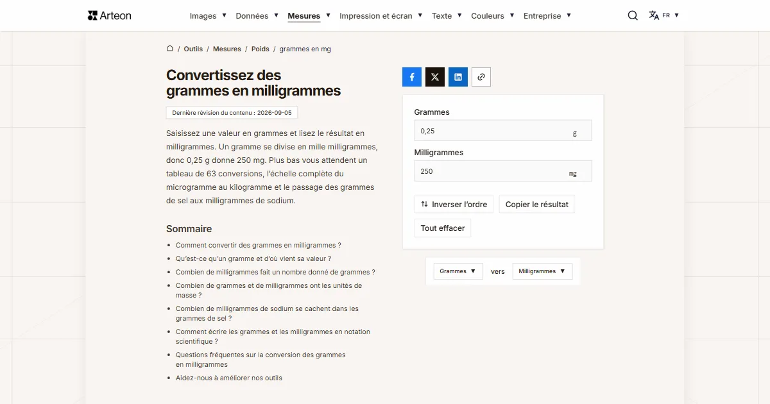The height and width of the screenshot is (404, 770).
Task: Open the Couleurs menu
Action: tap(493, 16)
